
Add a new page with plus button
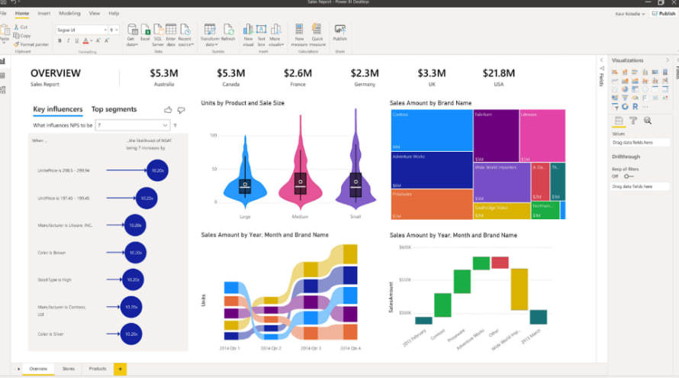pyautogui.click(x=120, y=369)
